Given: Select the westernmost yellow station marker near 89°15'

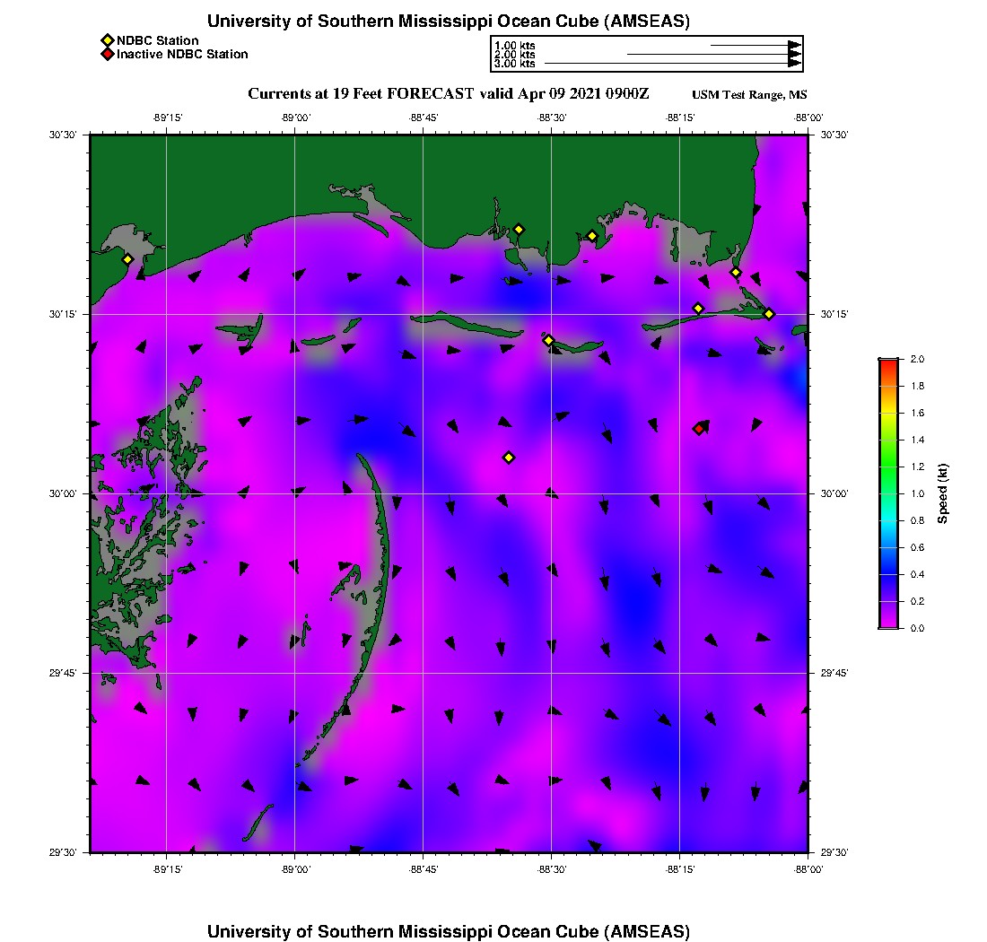Looking at the screenshot, I should (x=127, y=259).
